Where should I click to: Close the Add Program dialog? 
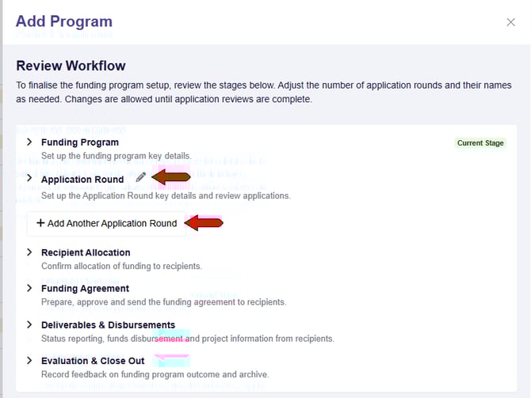tap(510, 22)
